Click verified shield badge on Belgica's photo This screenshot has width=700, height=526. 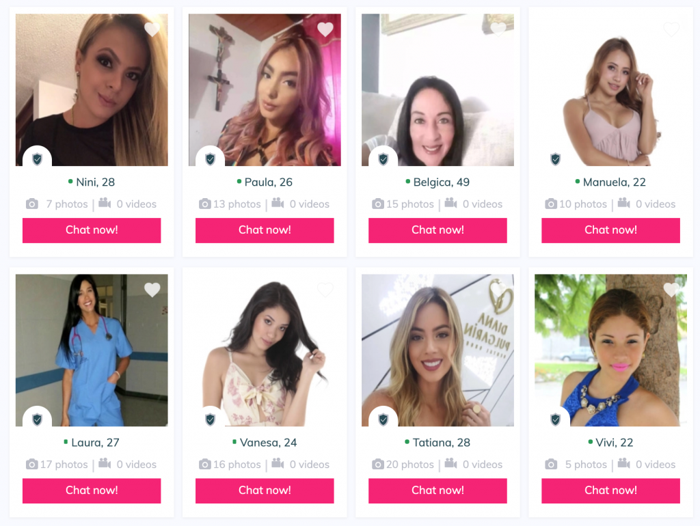click(383, 159)
